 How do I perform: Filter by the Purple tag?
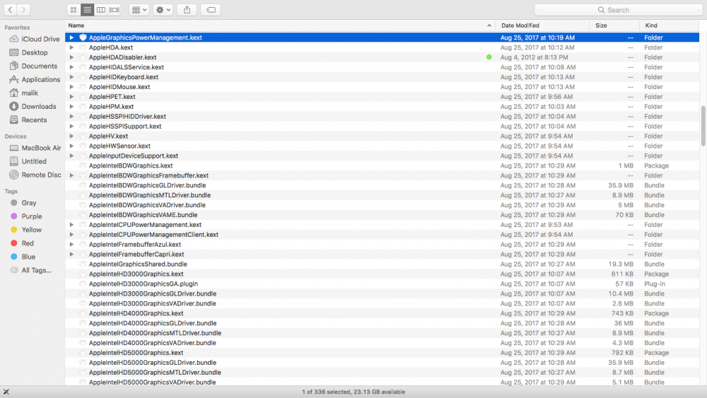click(26, 217)
